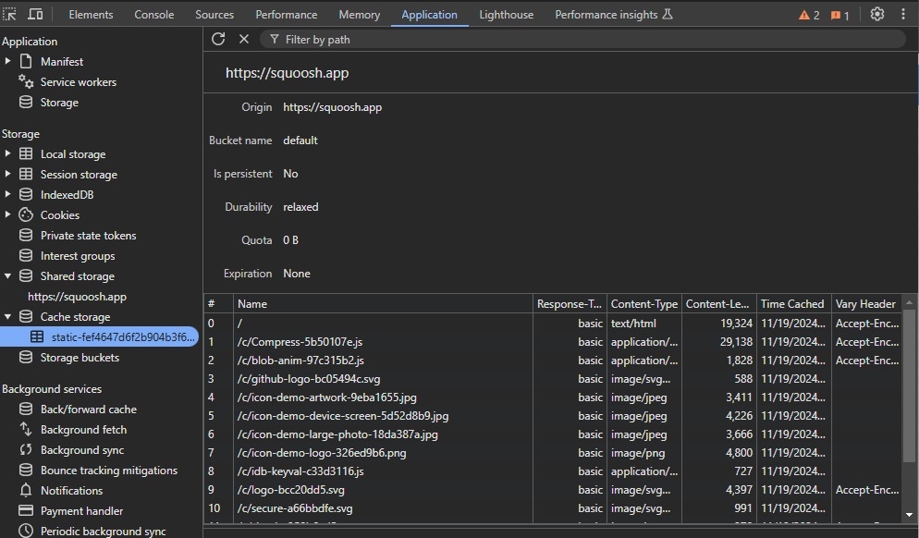
Task: Collapse the Cache storage section
Action: click(8, 316)
